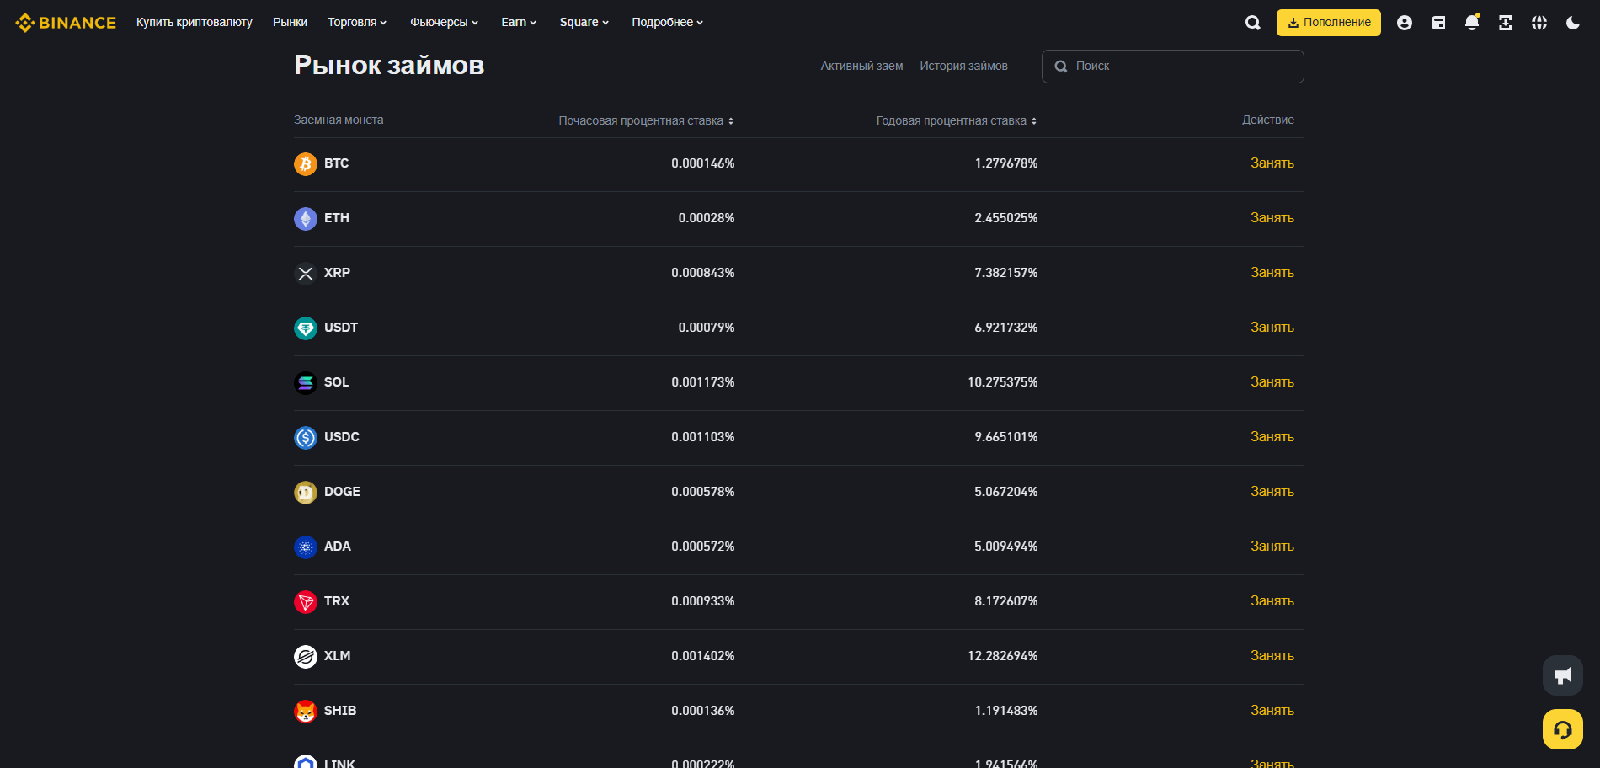
Task: Open notifications bell icon
Action: click(1472, 23)
